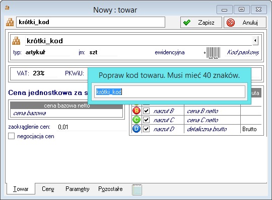
Task: Click the top krótki_kod code input field
Action: tap(91, 22)
